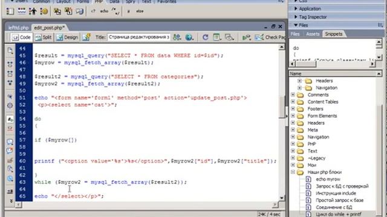This screenshot has height=217, width=387.
Task: Select the Snippets tab
Action: point(333,34)
